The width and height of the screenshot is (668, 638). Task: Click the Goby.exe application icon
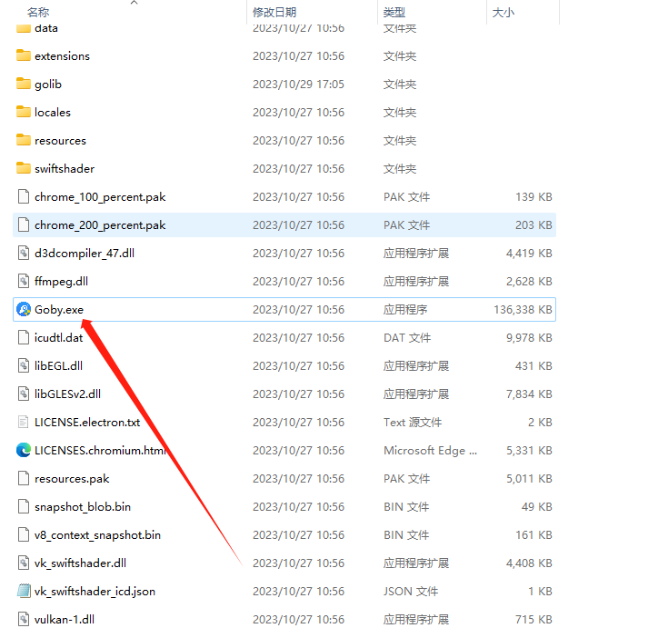tap(24, 309)
